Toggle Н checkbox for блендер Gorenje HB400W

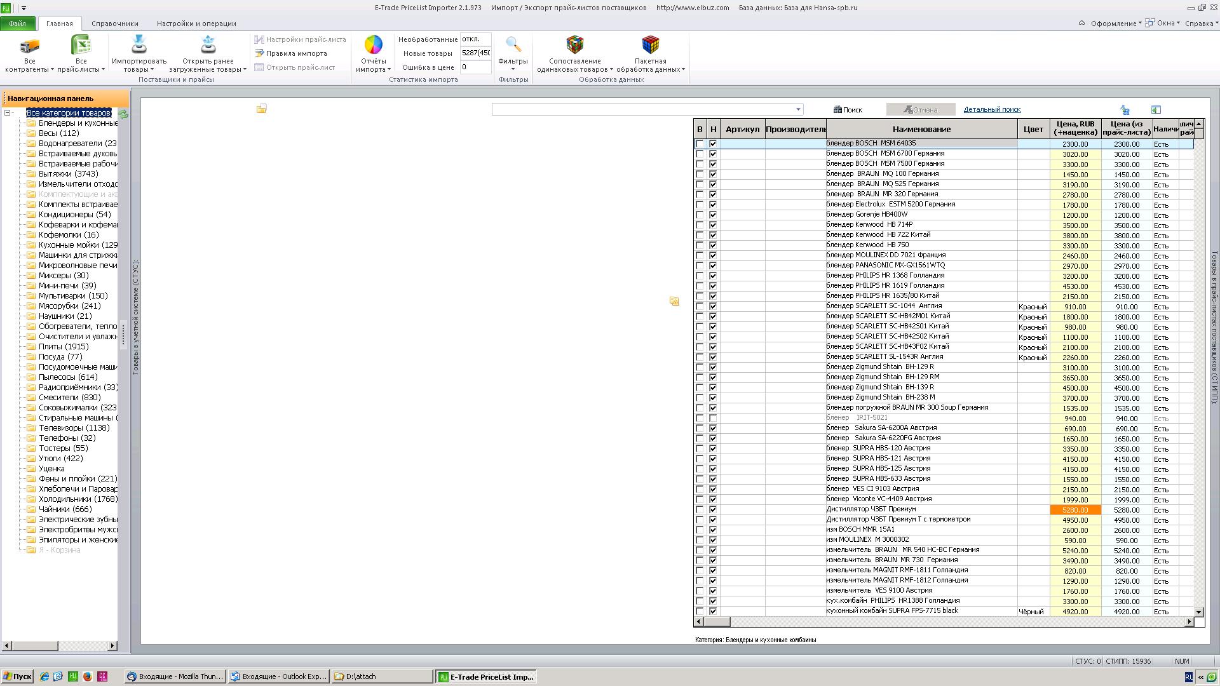713,215
